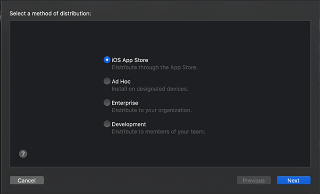Click the Previous button
The image size is (320, 194).
254,180
